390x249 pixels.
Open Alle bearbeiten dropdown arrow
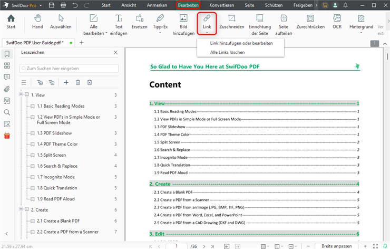pos(106,33)
